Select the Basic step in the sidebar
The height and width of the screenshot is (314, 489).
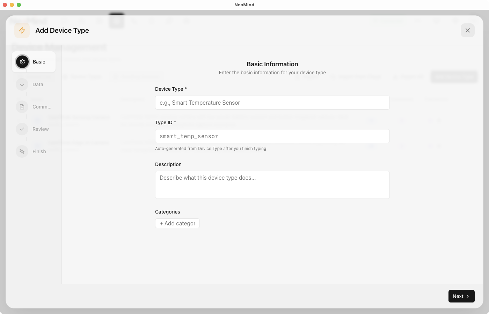point(34,62)
